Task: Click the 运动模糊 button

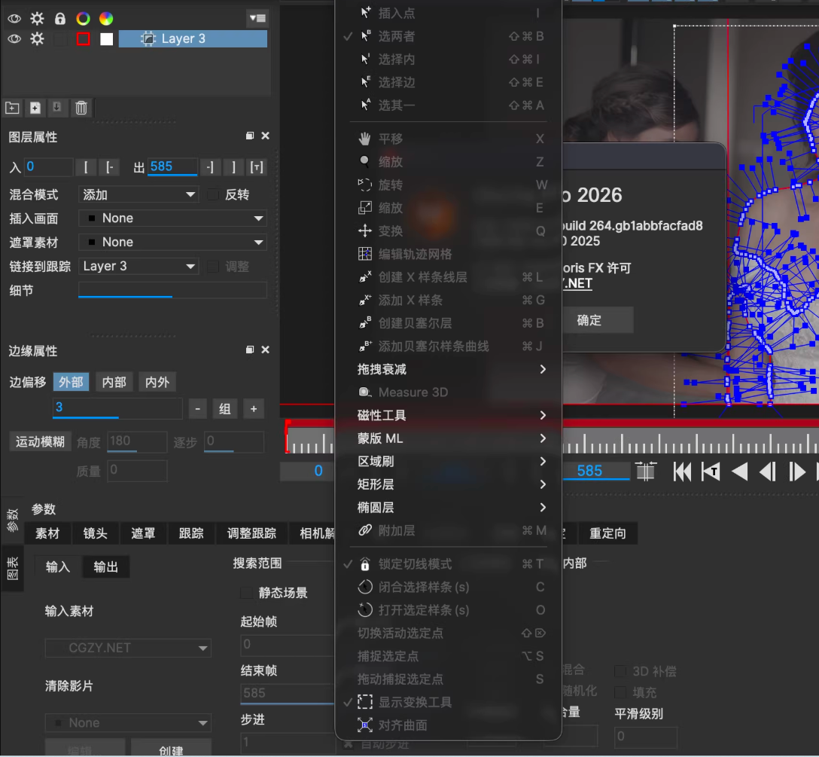Action: tap(40, 441)
